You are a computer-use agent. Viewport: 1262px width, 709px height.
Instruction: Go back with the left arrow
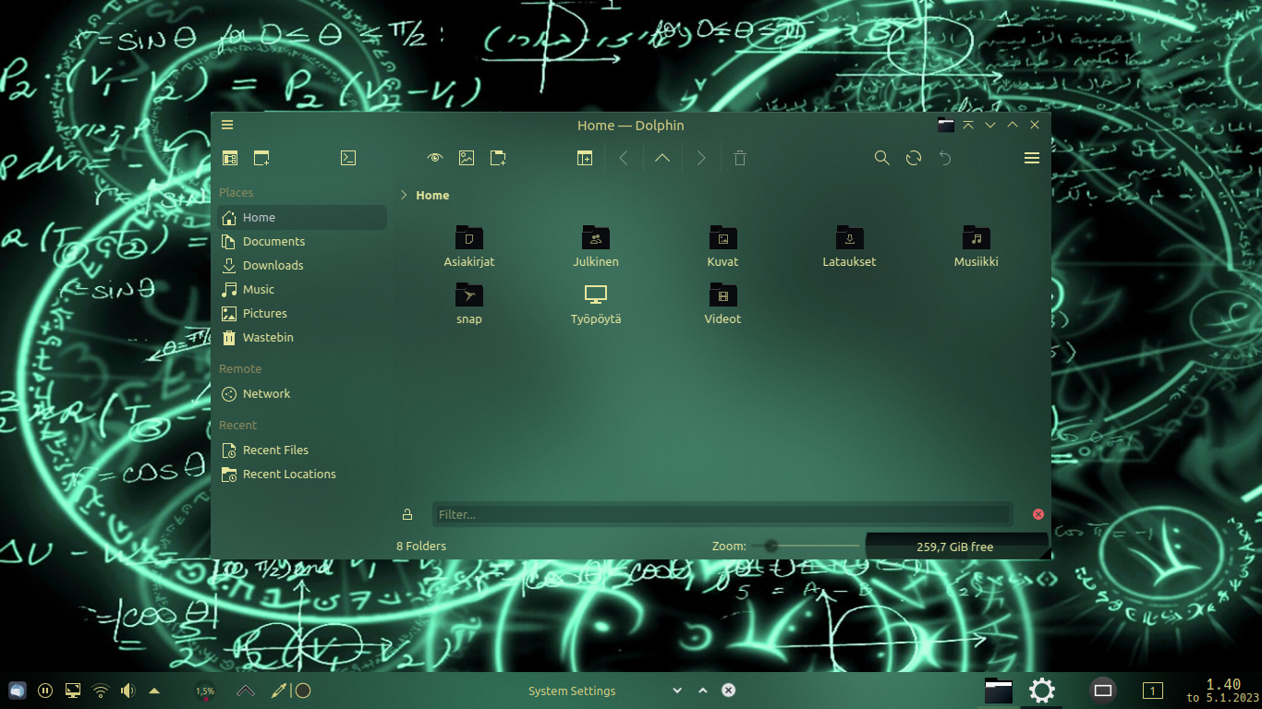(x=624, y=158)
